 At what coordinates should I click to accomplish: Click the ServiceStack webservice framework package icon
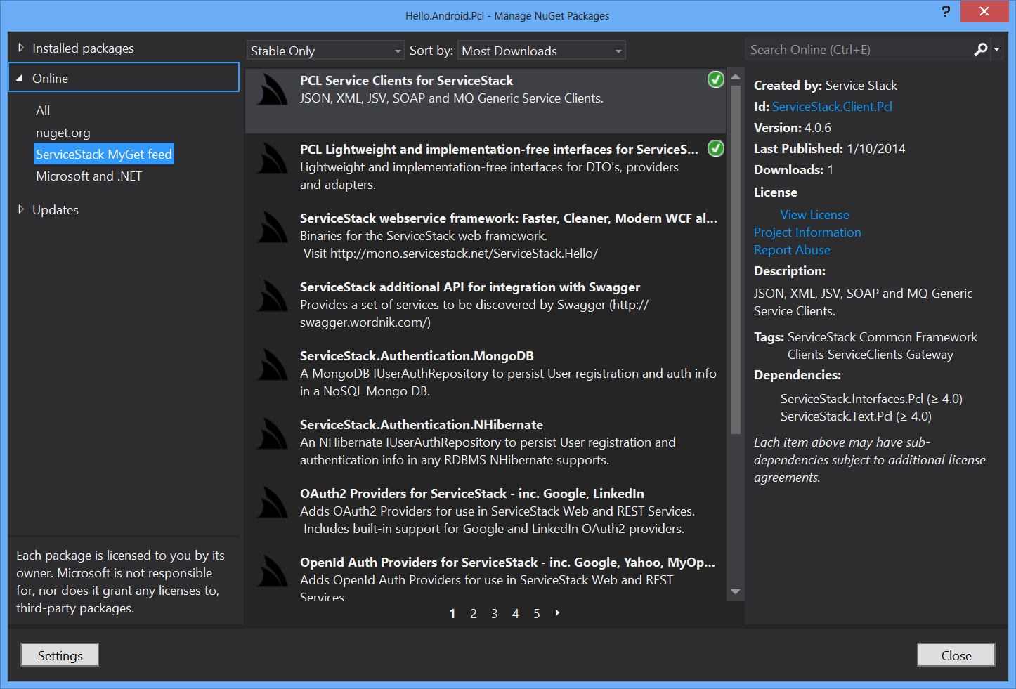pyautogui.click(x=272, y=228)
